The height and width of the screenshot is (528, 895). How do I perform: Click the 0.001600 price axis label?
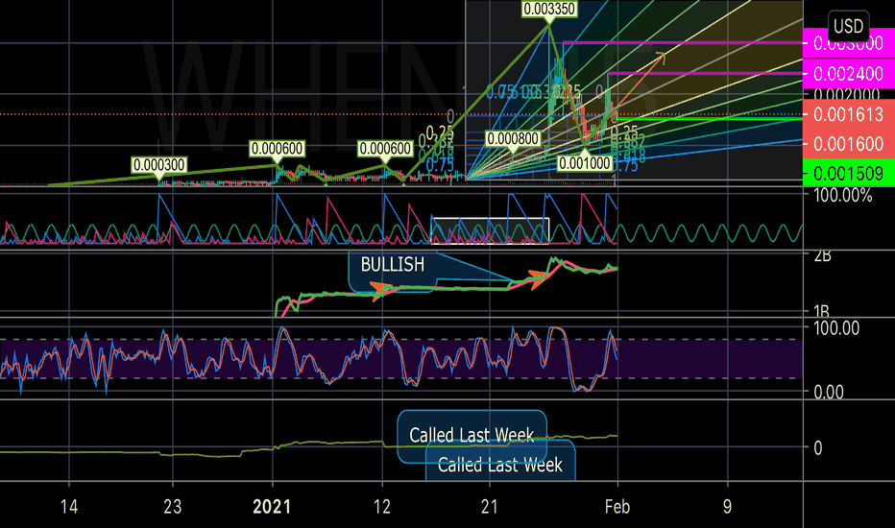(x=849, y=144)
